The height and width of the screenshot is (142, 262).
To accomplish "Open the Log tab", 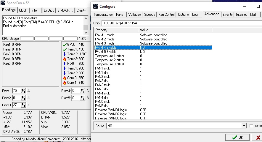I will (x=195, y=15).
